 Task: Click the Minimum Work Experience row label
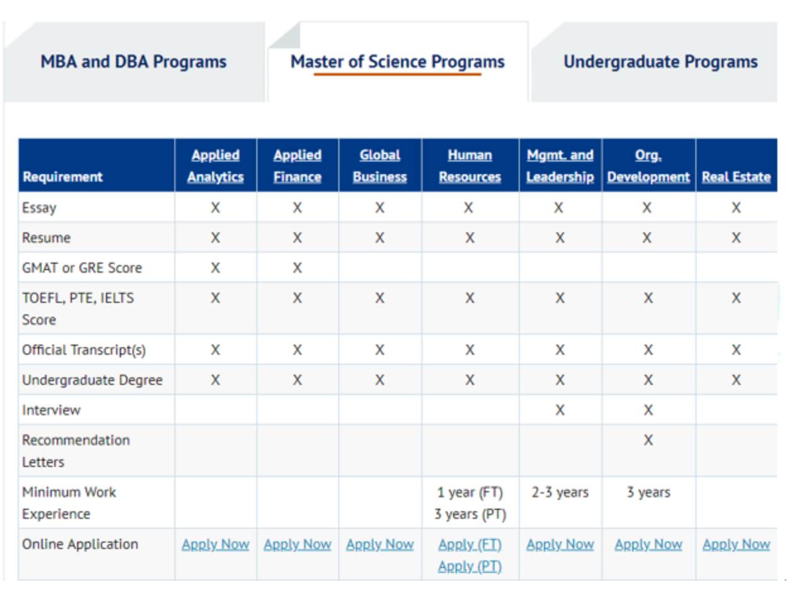click(x=69, y=503)
